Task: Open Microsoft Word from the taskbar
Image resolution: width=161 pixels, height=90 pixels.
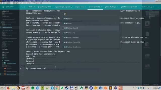Action: tap(101, 88)
